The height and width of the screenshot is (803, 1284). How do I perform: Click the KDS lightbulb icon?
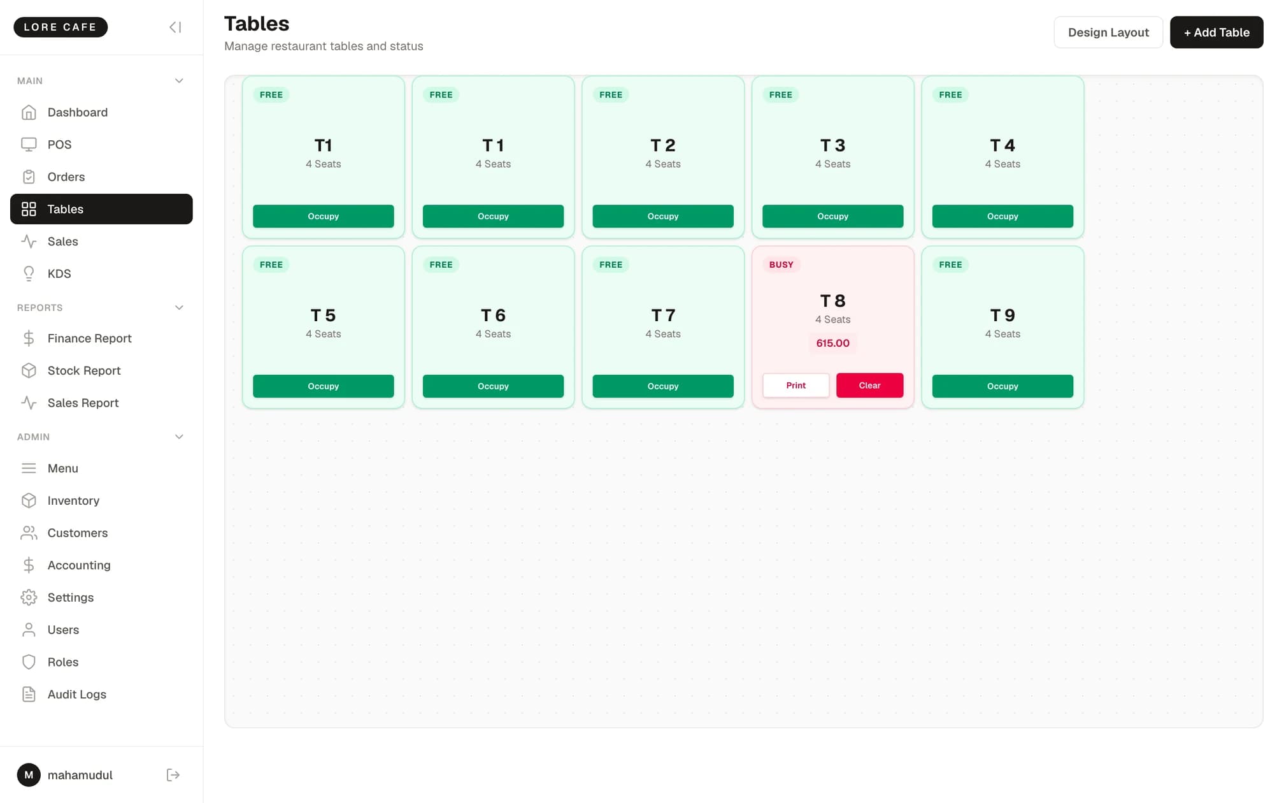29,273
